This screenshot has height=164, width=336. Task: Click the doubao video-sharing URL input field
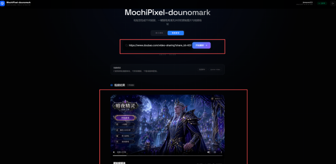[x=160, y=45]
